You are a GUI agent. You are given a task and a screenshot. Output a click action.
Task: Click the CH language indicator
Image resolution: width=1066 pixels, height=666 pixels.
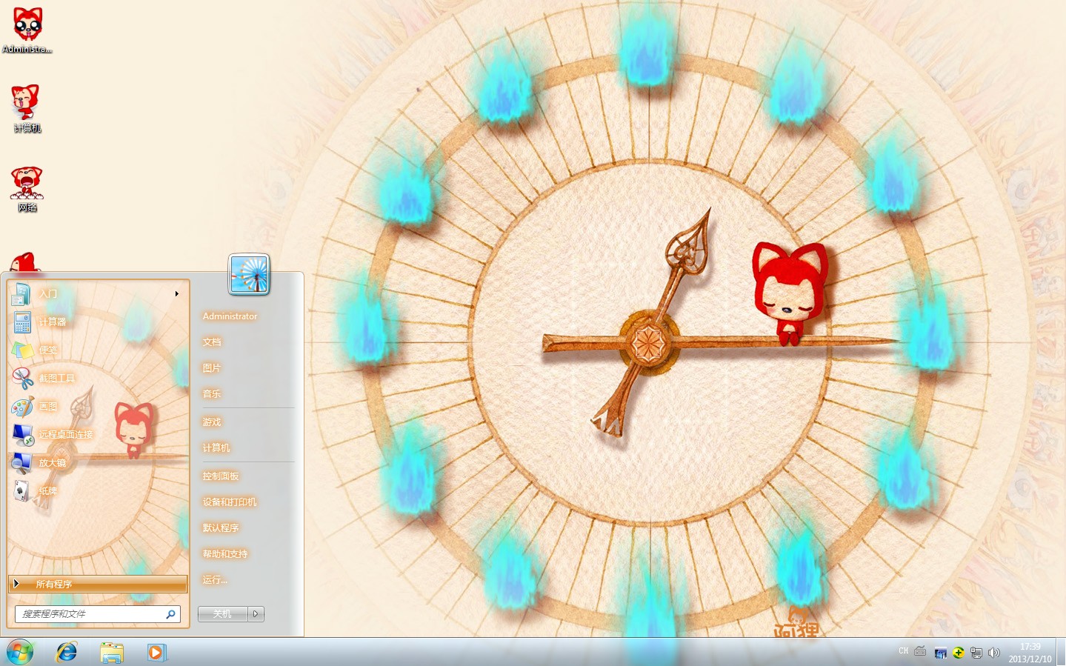tap(903, 651)
